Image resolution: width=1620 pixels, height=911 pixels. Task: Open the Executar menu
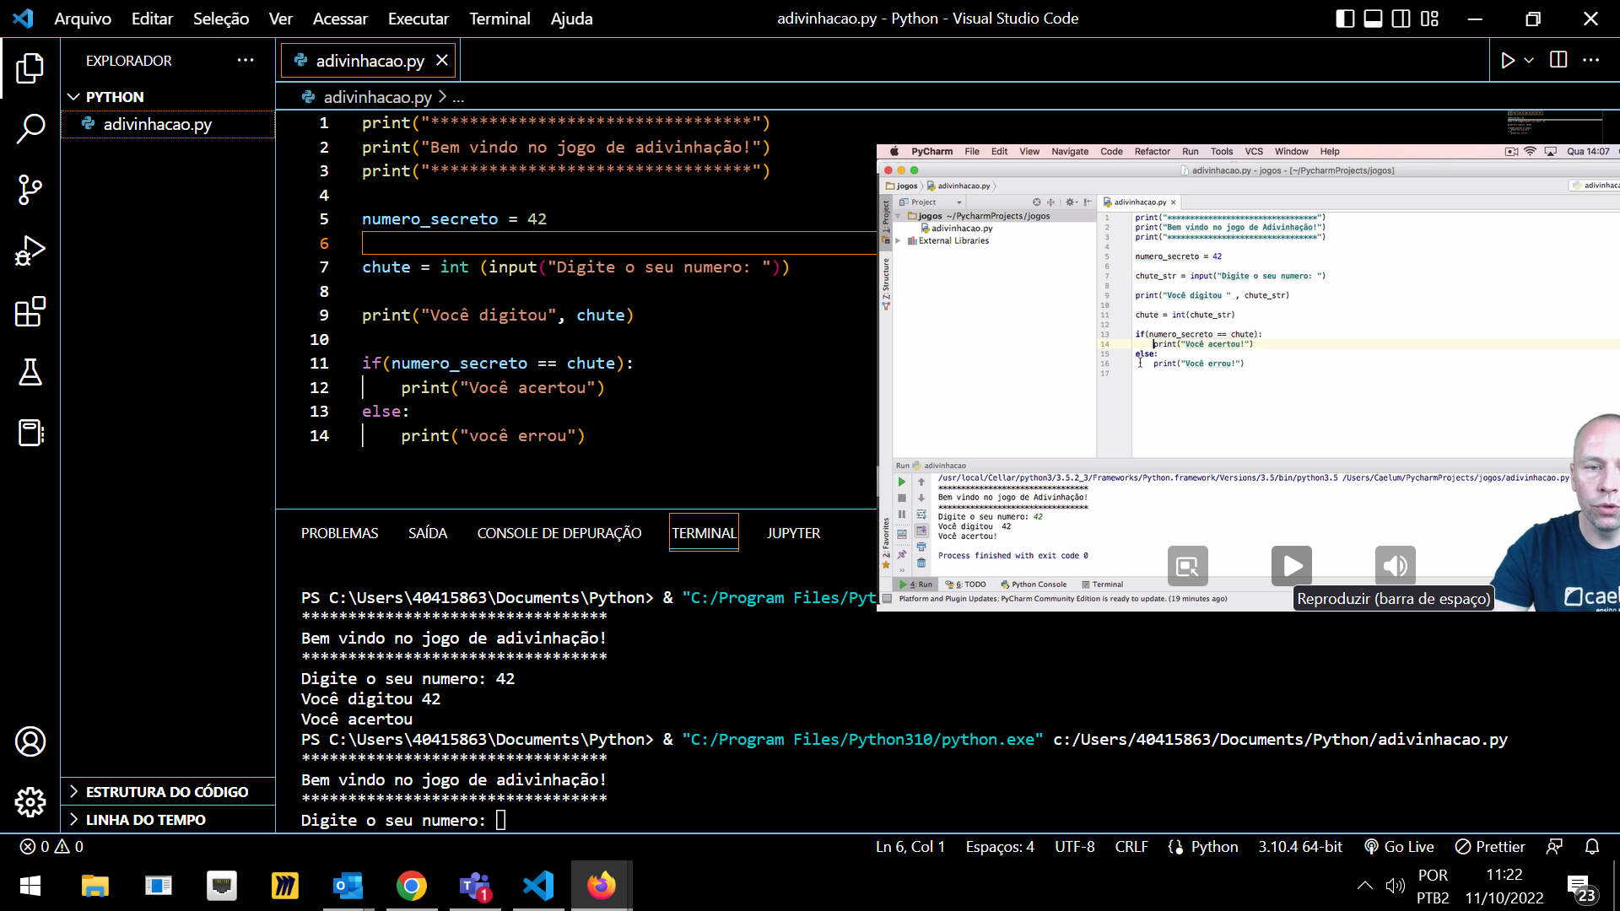pos(418,19)
